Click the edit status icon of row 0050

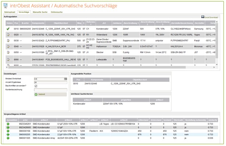tap(8, 52)
